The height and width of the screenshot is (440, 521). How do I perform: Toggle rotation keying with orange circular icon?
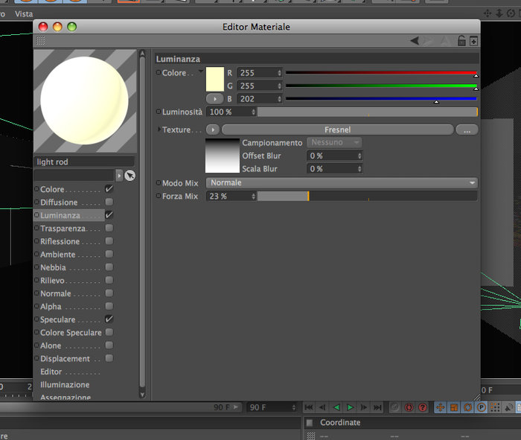(x=468, y=407)
